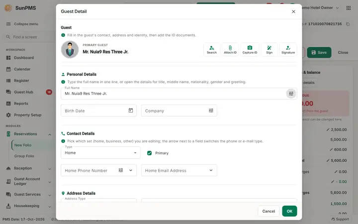Open the contact Type Home dropdown
This screenshot has height=224, width=358.
100,153
